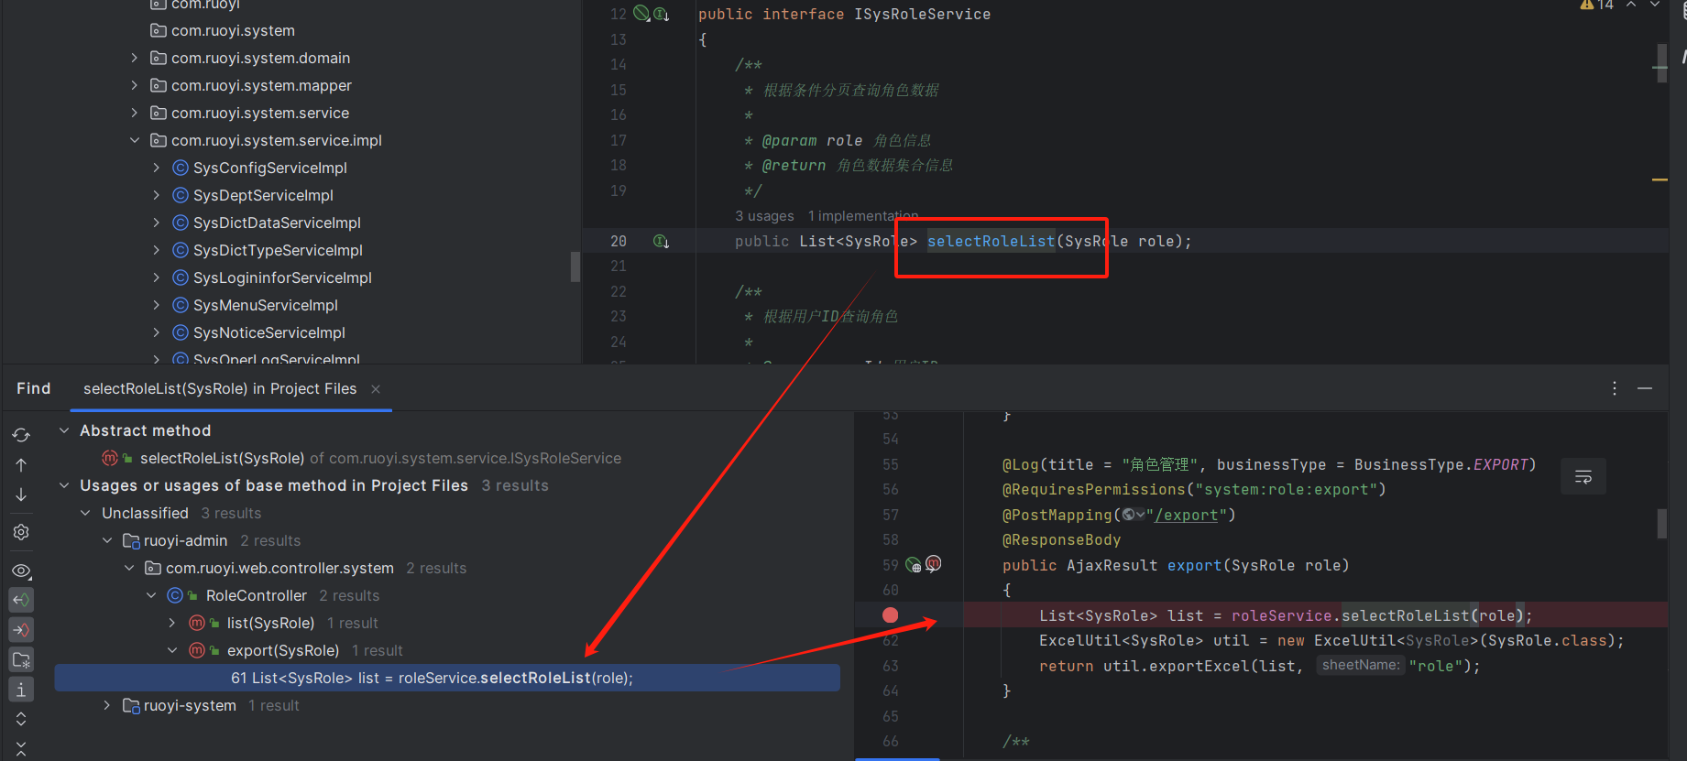The image size is (1687, 761).
Task: Collapse the ruoyi-admin module node
Action: (107, 540)
